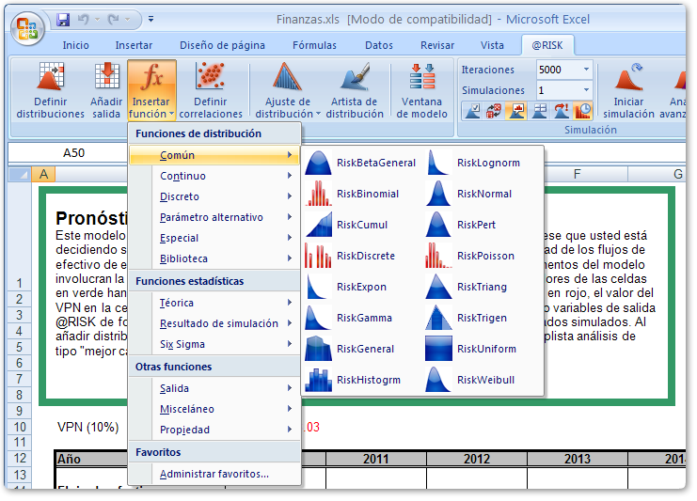Open Ventana de modelo
Screen dimensions: 697x501
[421, 90]
